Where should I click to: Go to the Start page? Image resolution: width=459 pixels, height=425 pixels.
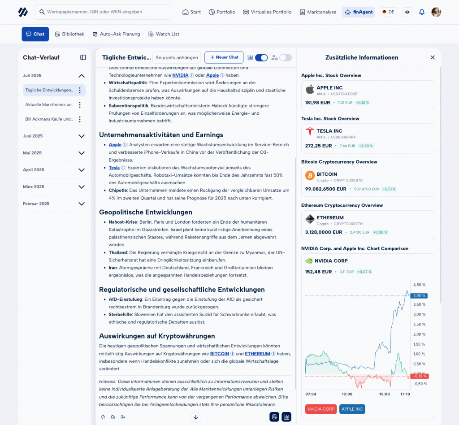pos(191,12)
